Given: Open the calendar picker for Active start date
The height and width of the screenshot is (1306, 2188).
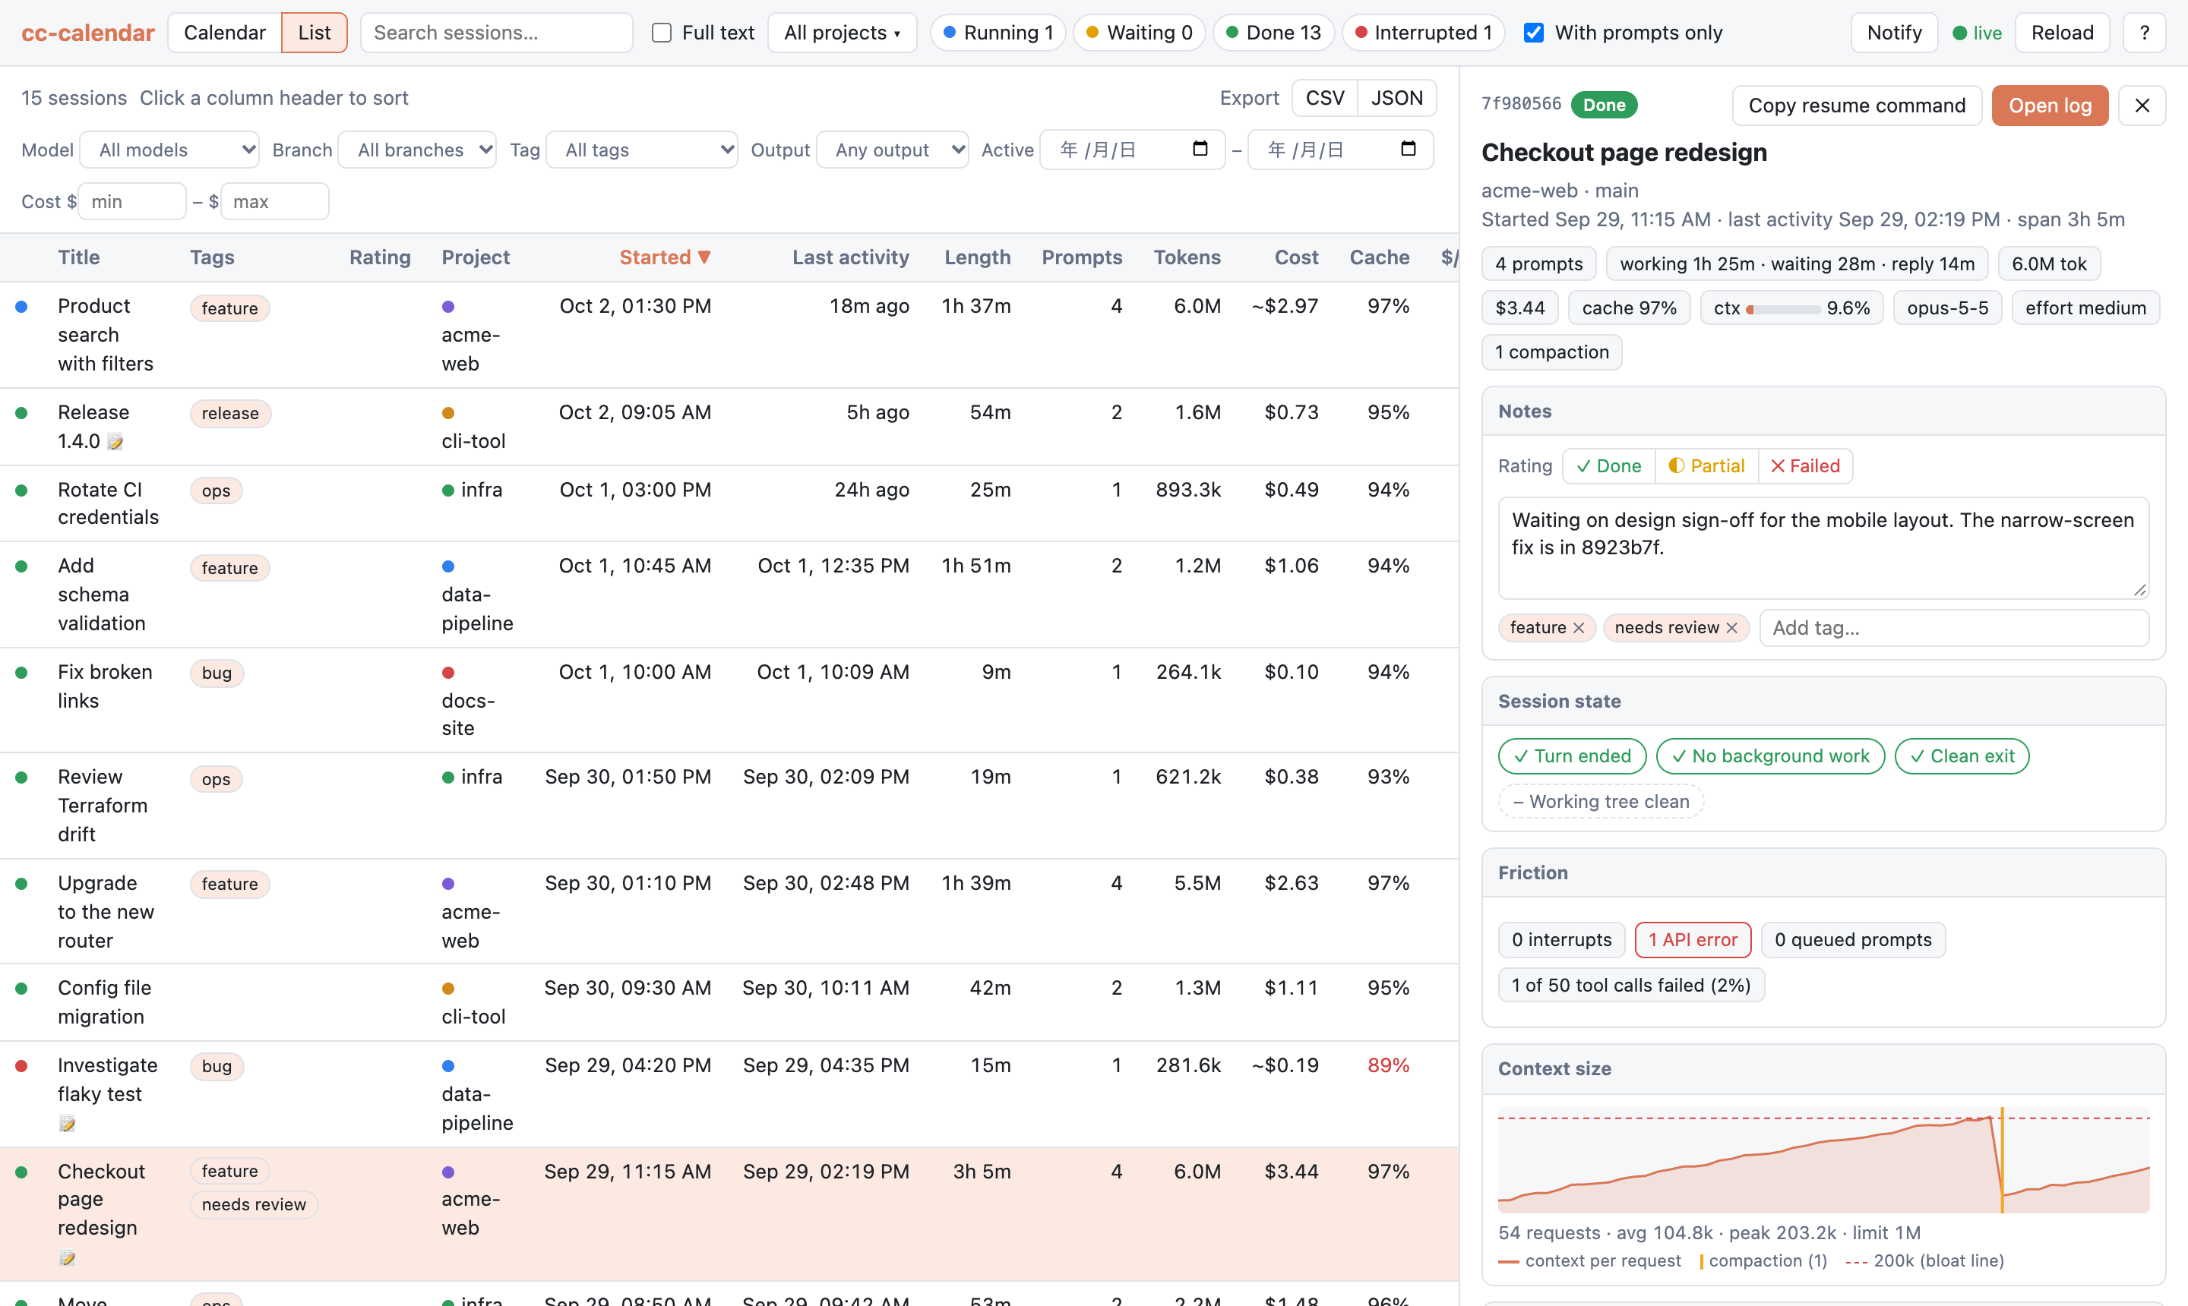Looking at the screenshot, I should click(1199, 149).
